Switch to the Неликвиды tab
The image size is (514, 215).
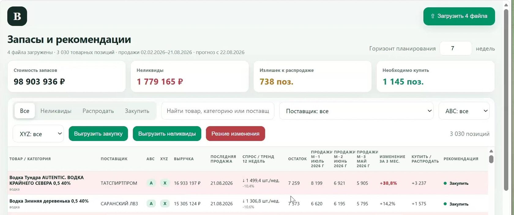tap(56, 111)
